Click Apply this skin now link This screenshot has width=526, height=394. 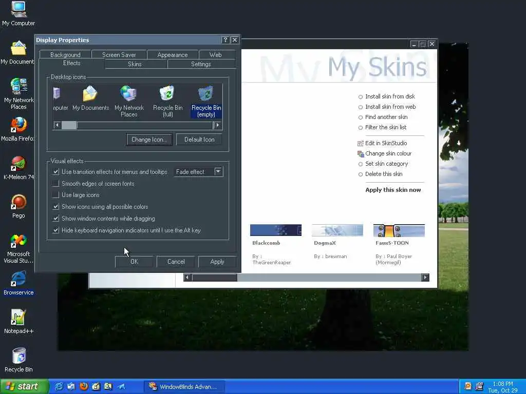pyautogui.click(x=393, y=190)
